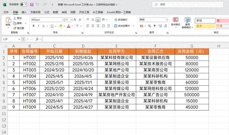Image resolution: width=229 pixels, height=135 pixels.
Task: Open the number format 常规 dropdown
Action: [166, 20]
